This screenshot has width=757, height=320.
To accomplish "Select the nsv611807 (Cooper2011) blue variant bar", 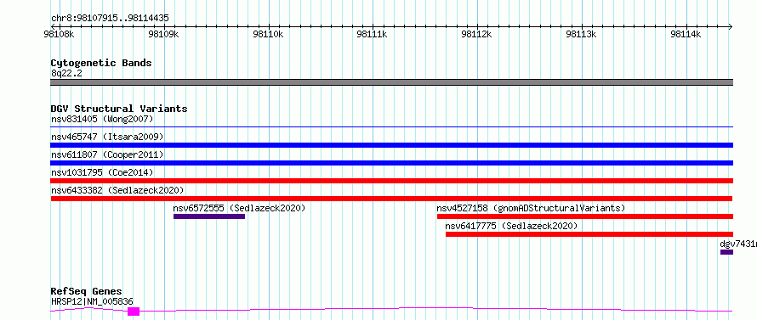I will point(391,163).
